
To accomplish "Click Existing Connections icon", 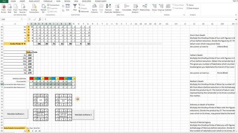I will (x=34, y=8).
